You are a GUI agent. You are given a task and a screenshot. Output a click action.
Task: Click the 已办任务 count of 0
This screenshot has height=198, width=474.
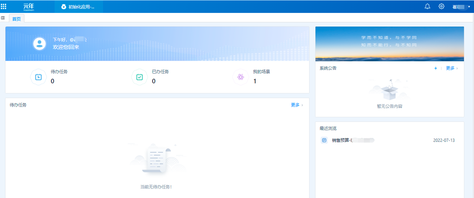[154, 81]
